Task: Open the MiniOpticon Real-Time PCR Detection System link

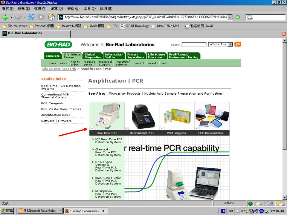Action: click(108, 194)
